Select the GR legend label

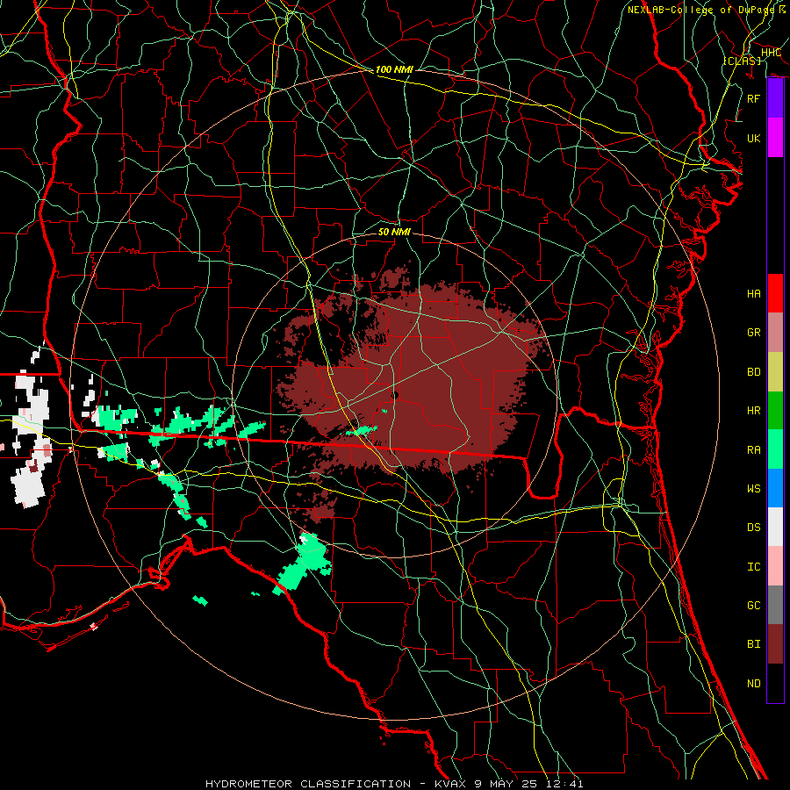point(753,333)
